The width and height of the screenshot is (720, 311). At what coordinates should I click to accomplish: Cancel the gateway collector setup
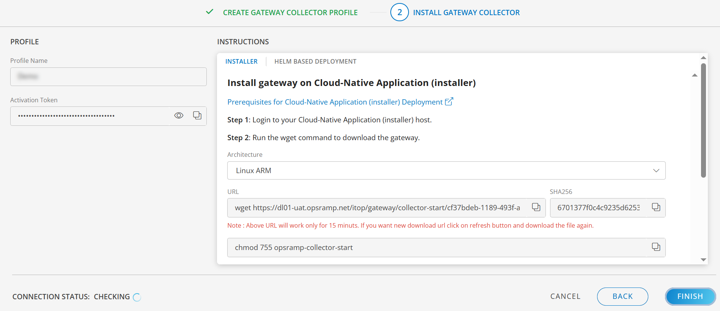[x=565, y=296]
